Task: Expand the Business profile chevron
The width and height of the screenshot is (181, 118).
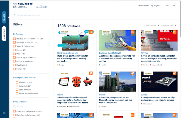Action: [14, 82]
